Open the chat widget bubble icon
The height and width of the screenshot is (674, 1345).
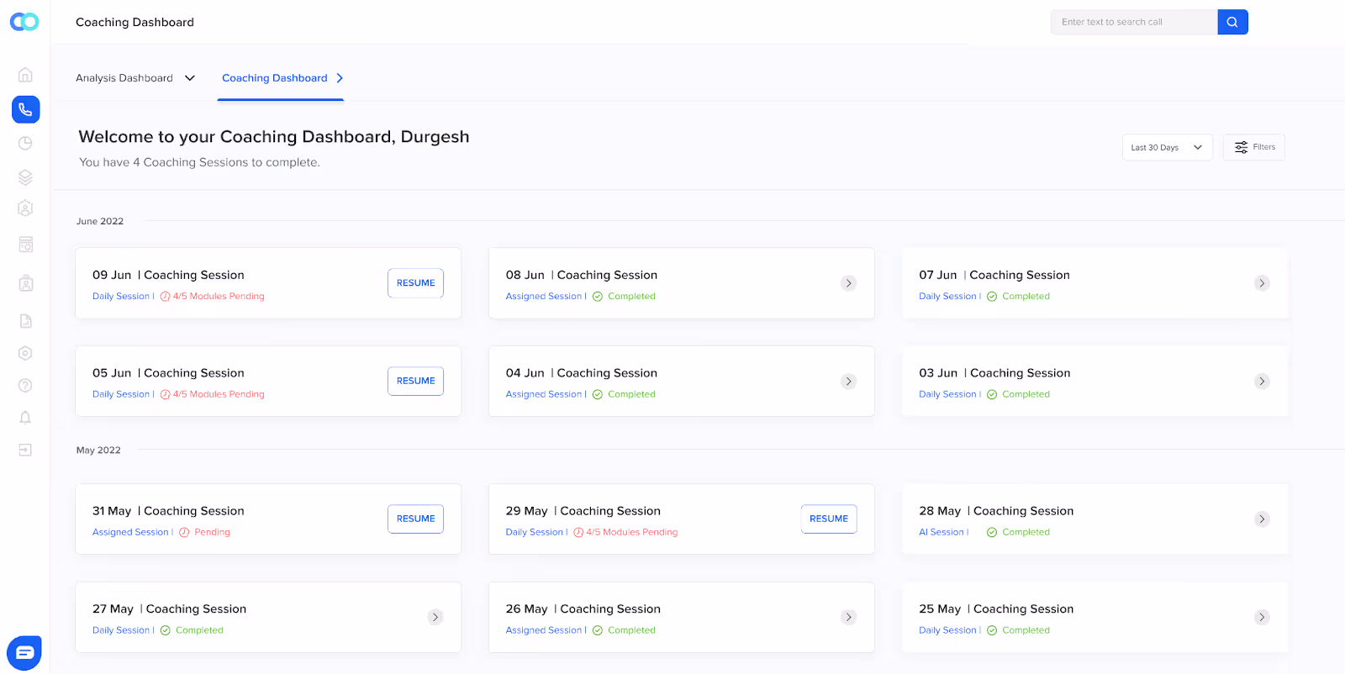click(24, 653)
